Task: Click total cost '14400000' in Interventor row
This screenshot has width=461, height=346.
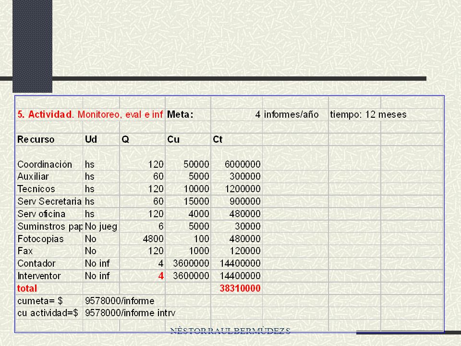Action: point(240,276)
